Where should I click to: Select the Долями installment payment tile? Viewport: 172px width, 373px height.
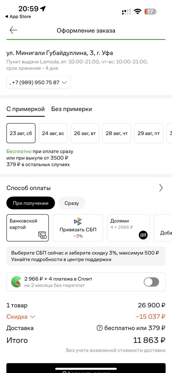pyautogui.click(x=128, y=228)
